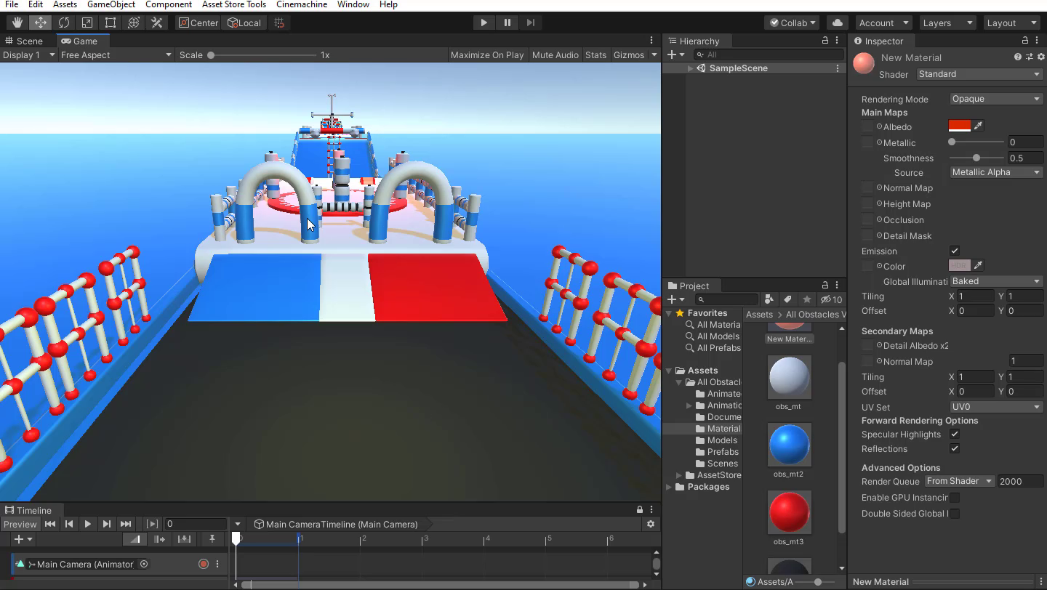Click the Favorites star filter in Project toolbar

coord(806,299)
